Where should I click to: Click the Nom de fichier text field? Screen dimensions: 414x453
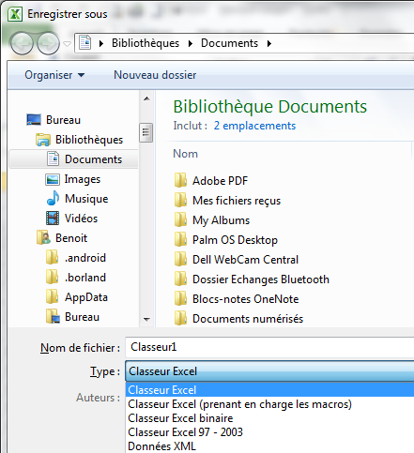tap(269, 347)
